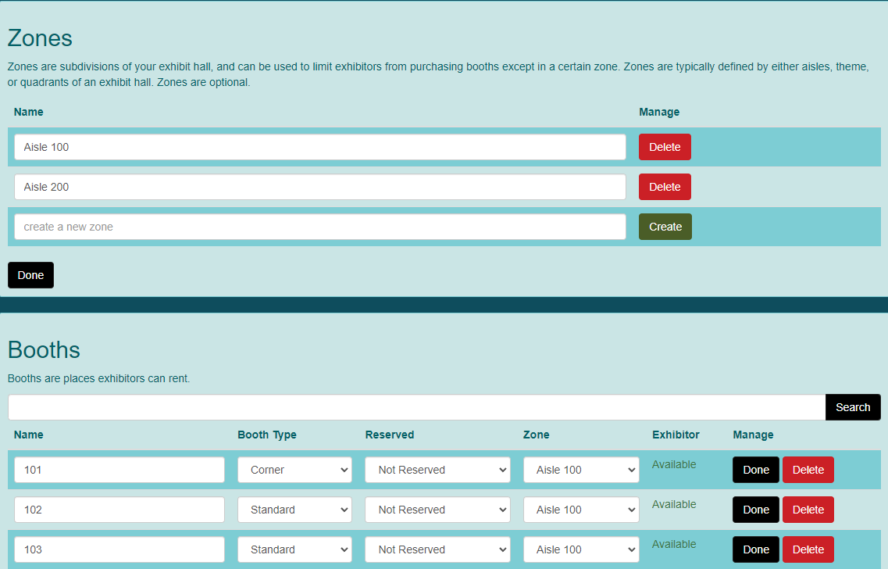Click the Zones heading
This screenshot has height=569, width=888.
[40, 38]
